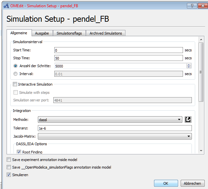
Task: Click into the Stop Time input field
Action: coord(118,58)
